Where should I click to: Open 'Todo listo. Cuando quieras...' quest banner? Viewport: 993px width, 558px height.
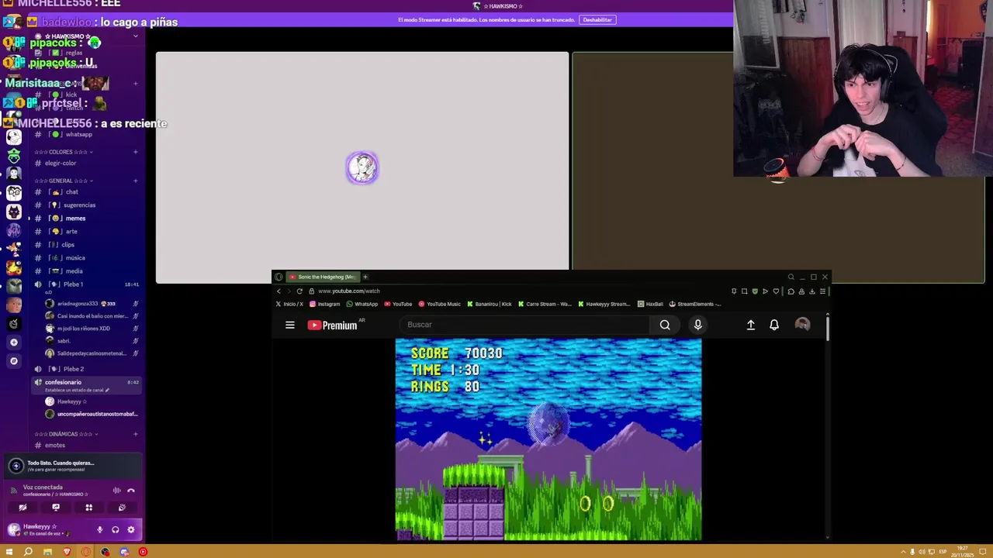pos(73,466)
